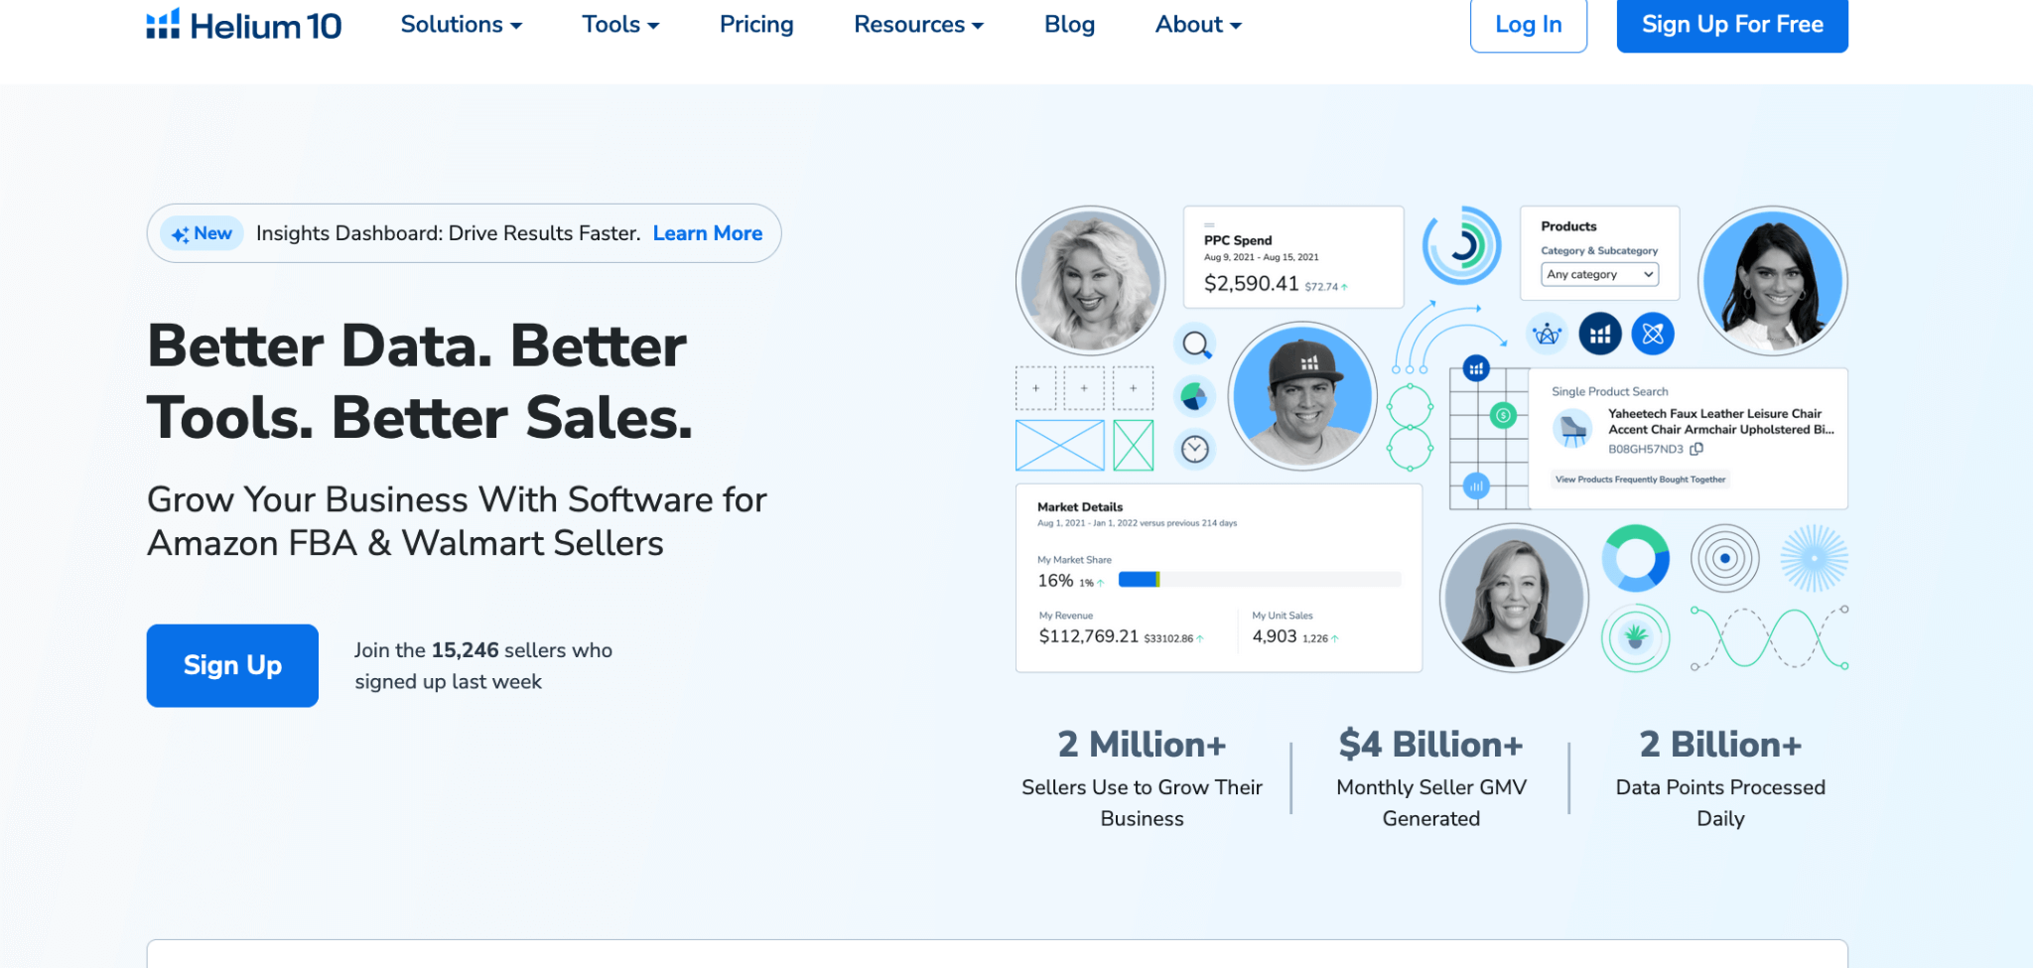Click the green blue donut chart
Screen dimensions: 2033x968
[1636, 559]
